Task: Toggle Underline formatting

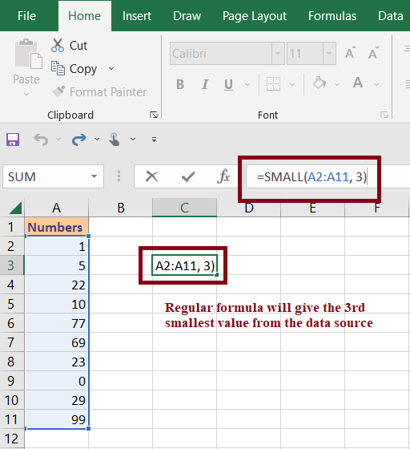Action: click(x=228, y=84)
